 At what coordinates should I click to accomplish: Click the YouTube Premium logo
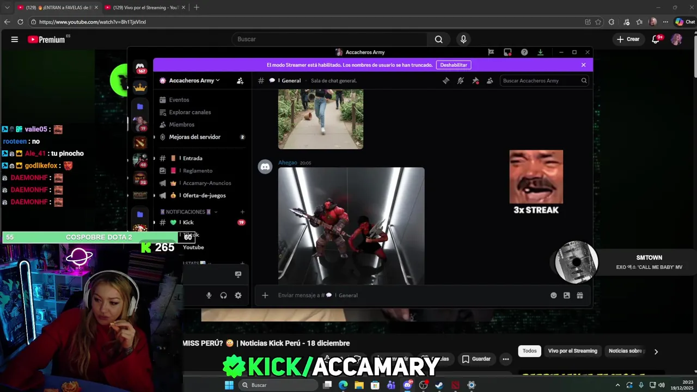(x=46, y=39)
